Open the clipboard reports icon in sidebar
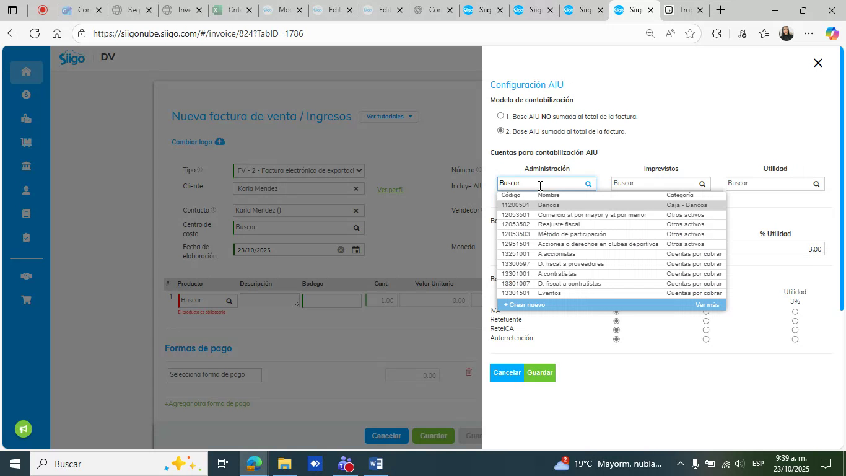The width and height of the screenshot is (846, 476). point(26,237)
